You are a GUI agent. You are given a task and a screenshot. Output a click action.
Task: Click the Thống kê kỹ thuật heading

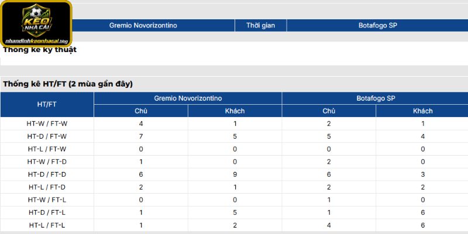point(40,50)
